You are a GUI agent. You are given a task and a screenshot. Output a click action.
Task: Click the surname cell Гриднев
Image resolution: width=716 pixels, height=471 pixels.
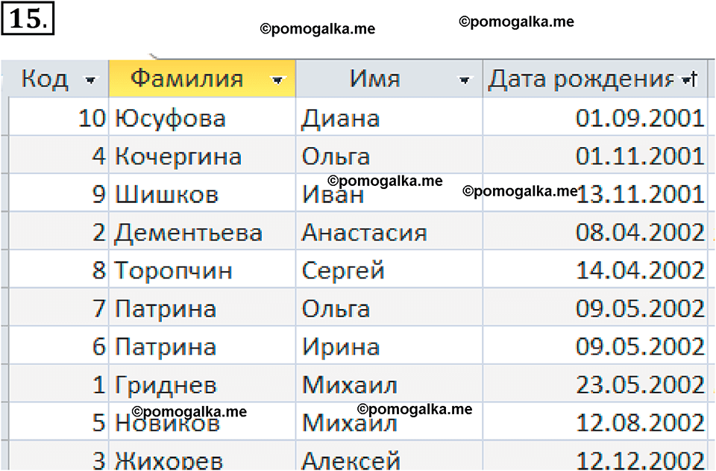click(x=202, y=383)
